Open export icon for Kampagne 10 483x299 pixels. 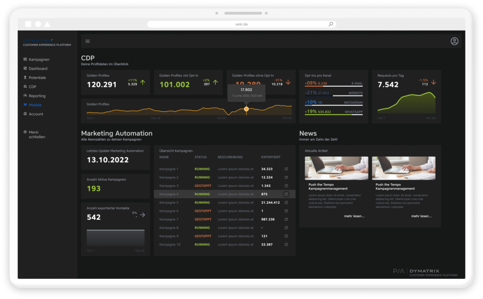click(286, 245)
